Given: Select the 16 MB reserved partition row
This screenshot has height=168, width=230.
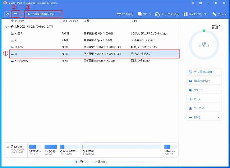Looking at the screenshot, I should coord(95,40).
